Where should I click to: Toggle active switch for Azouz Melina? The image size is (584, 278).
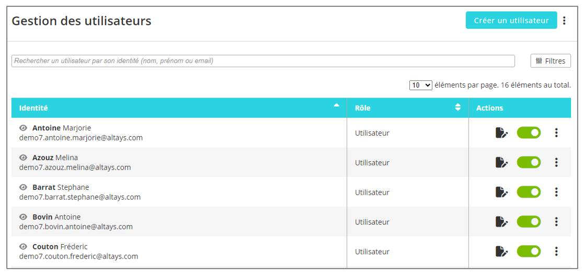(529, 163)
